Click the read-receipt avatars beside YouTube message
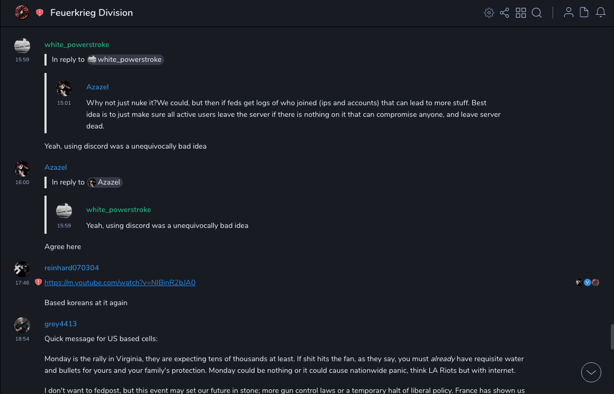The height and width of the screenshot is (394, 614). (588, 282)
